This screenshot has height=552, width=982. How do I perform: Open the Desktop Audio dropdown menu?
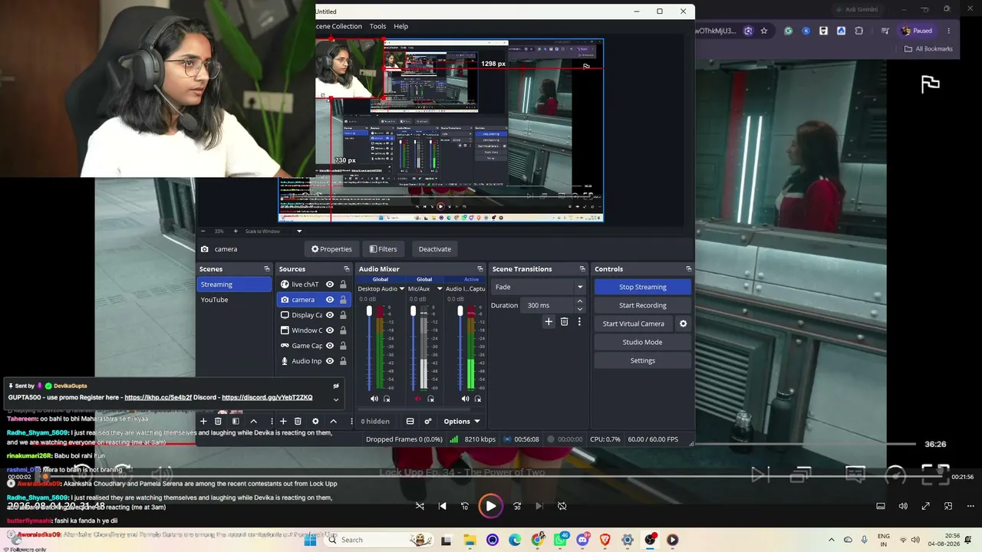tap(400, 289)
